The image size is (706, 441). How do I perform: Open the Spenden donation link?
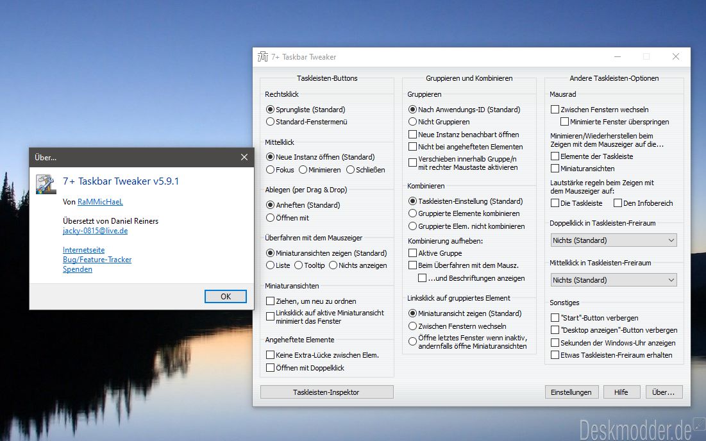(78, 269)
